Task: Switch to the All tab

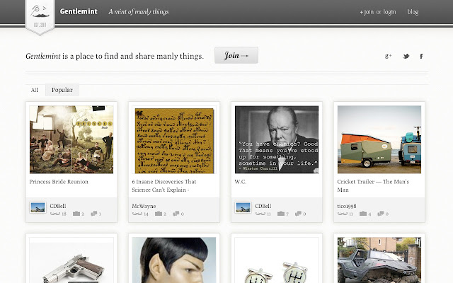Action: point(35,90)
